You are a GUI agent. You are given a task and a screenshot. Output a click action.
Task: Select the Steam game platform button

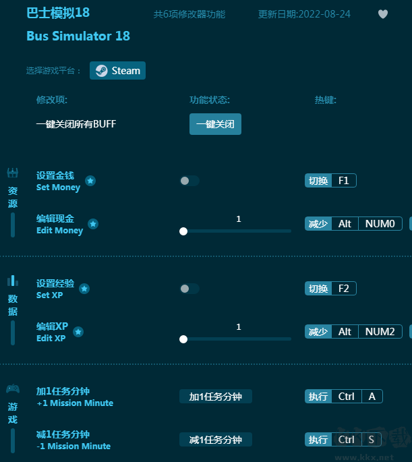pyautogui.click(x=118, y=71)
